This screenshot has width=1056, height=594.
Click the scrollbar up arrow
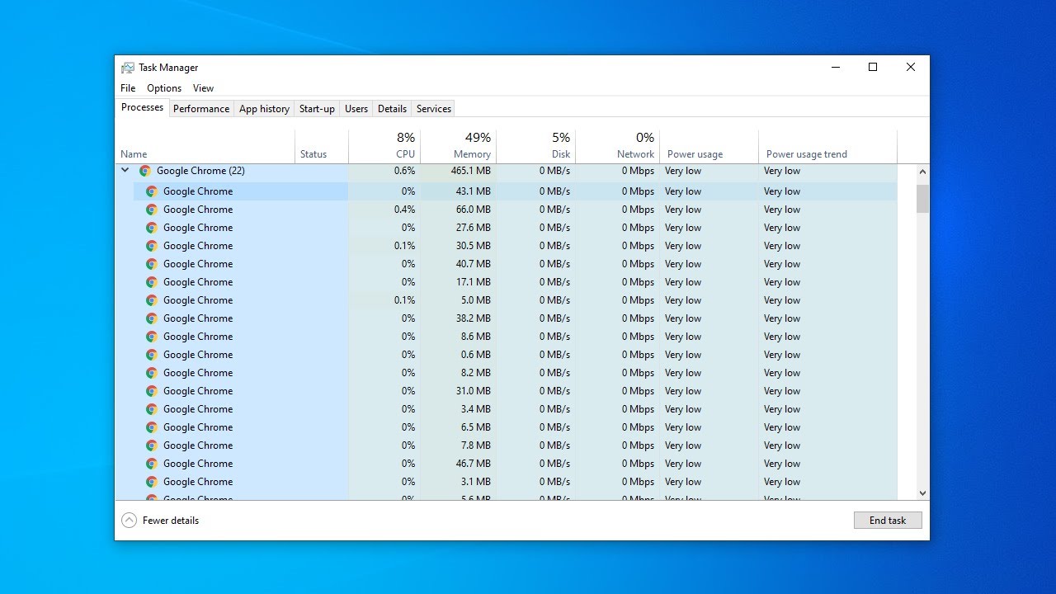pyautogui.click(x=922, y=172)
